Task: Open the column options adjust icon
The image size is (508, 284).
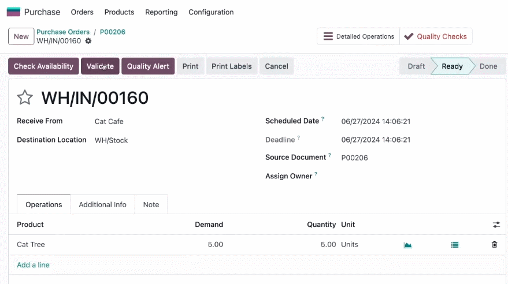Action: 496,225
